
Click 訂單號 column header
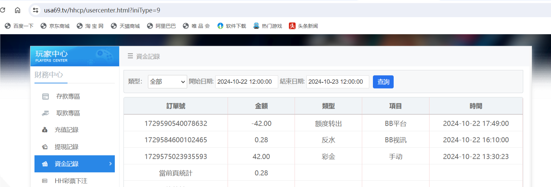(176, 106)
